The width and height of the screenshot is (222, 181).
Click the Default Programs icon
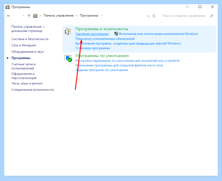pyautogui.click(x=68, y=58)
